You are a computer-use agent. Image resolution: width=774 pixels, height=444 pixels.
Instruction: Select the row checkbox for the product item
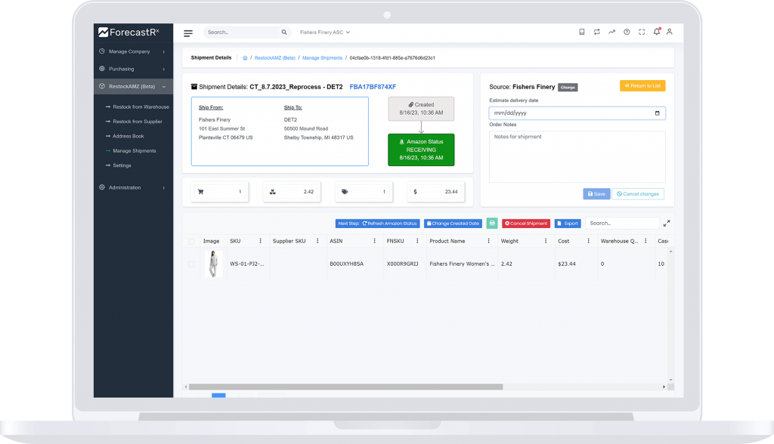(x=191, y=264)
